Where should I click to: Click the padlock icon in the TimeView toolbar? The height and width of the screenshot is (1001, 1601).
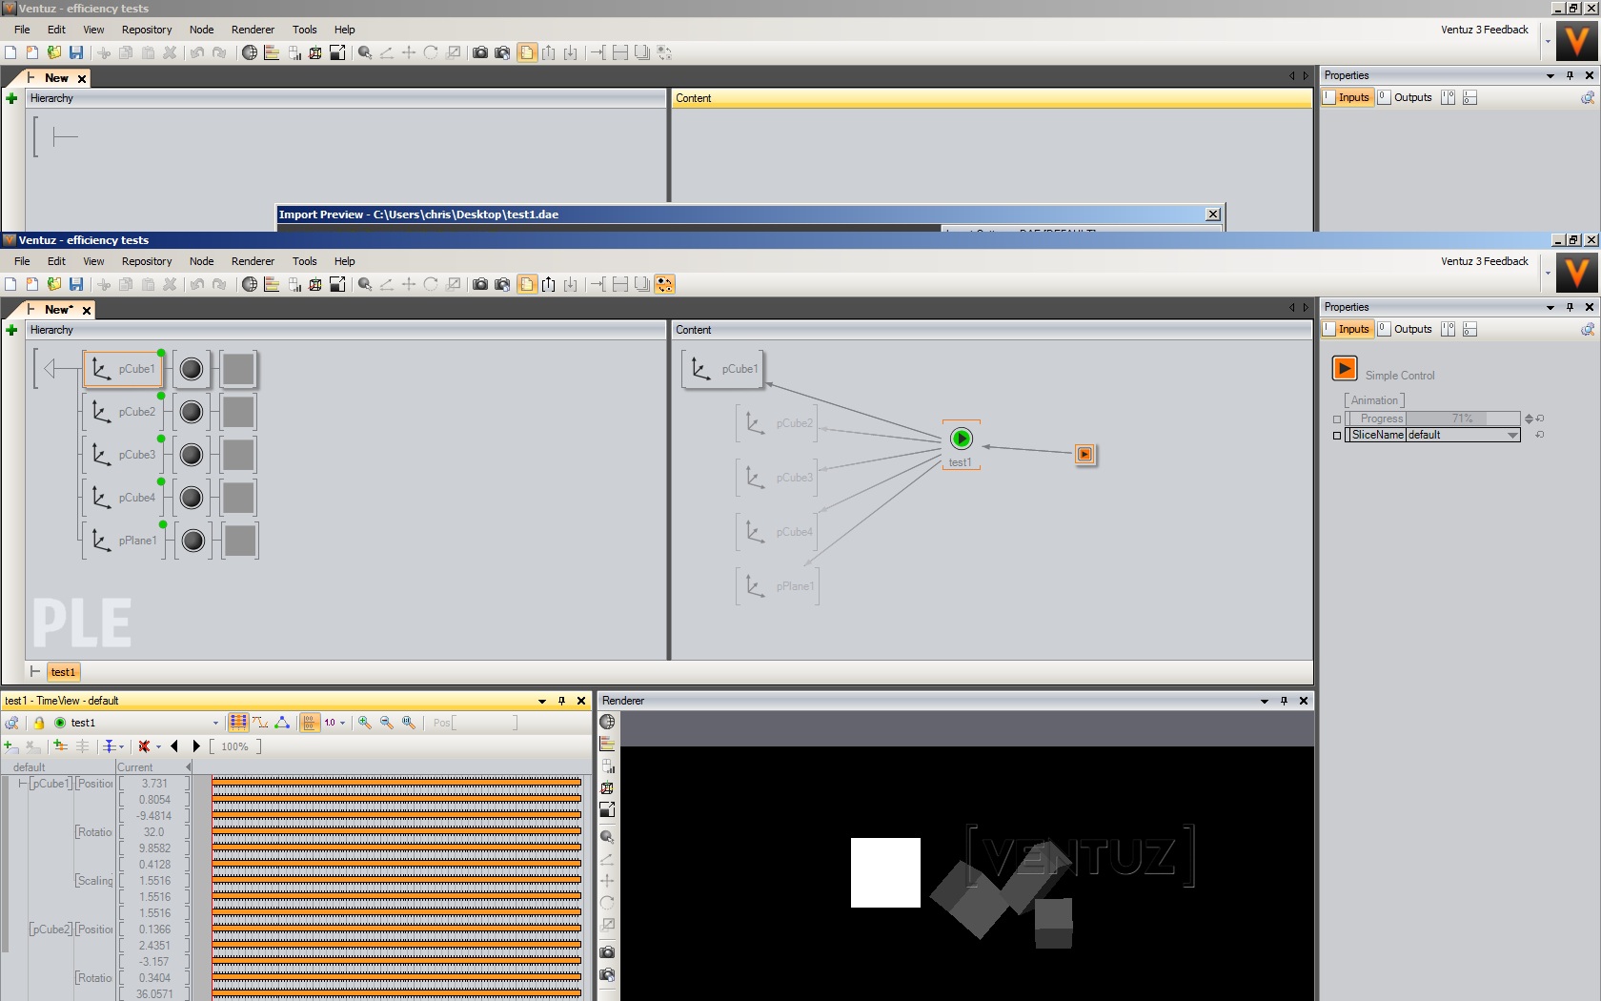point(39,723)
